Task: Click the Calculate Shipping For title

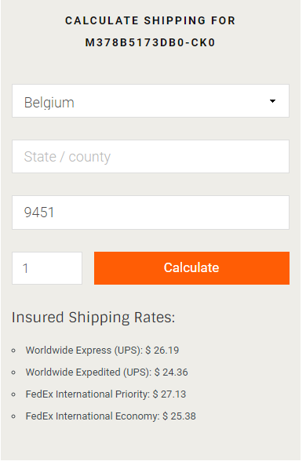Action: 150,20
